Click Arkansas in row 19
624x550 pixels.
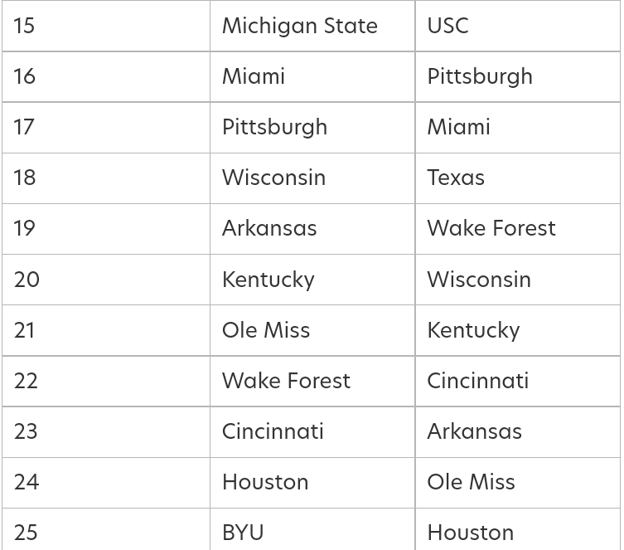268,228
